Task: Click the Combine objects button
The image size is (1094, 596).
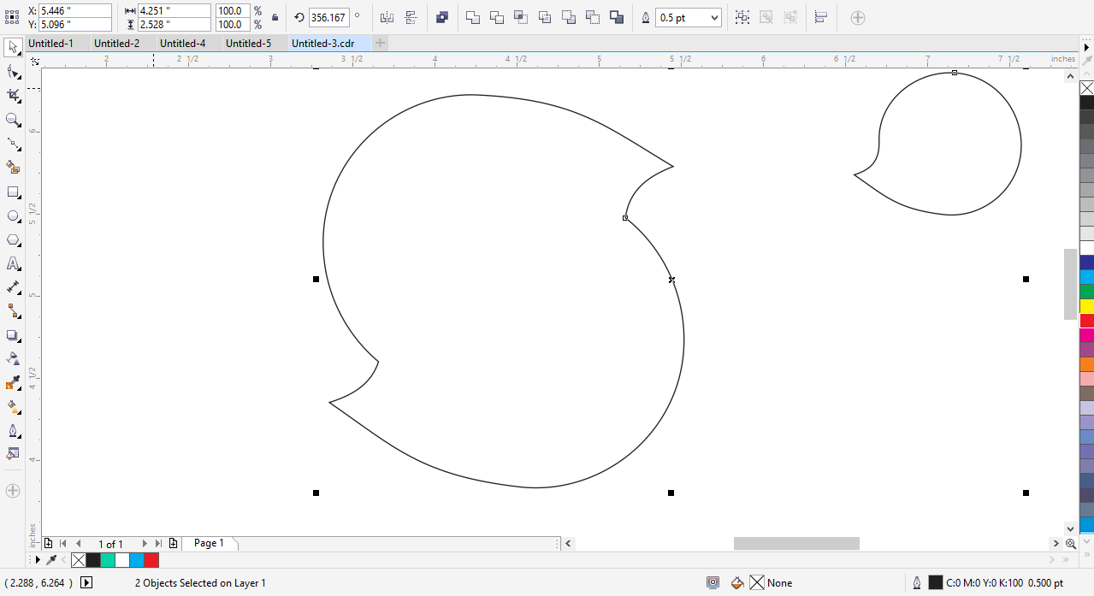Action: click(x=441, y=17)
